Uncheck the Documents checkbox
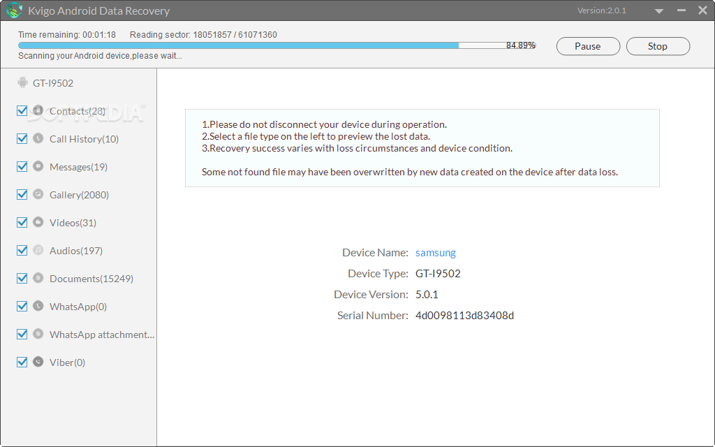This screenshot has height=447, width=715. click(x=22, y=278)
